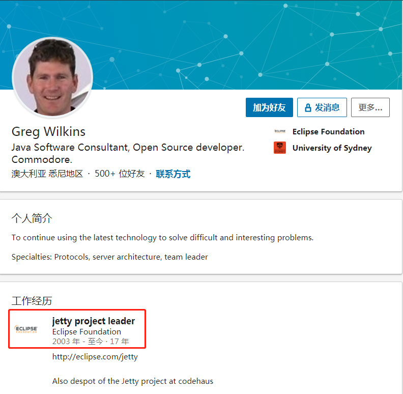The width and height of the screenshot is (403, 394).
Task: Open the 更多... options menu
Action: tap(370, 107)
